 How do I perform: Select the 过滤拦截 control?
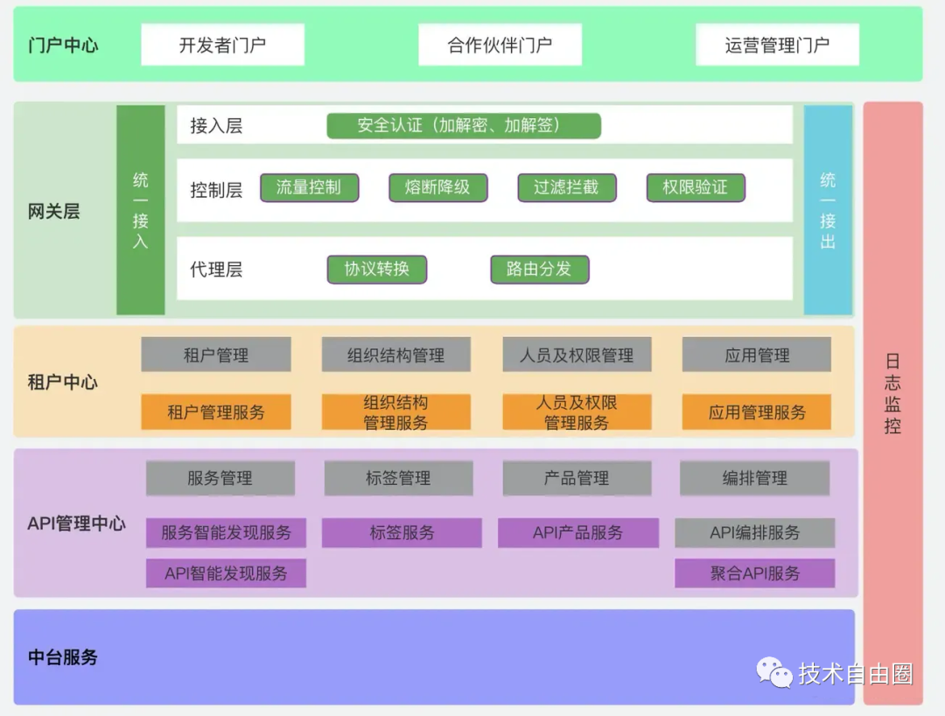click(567, 187)
